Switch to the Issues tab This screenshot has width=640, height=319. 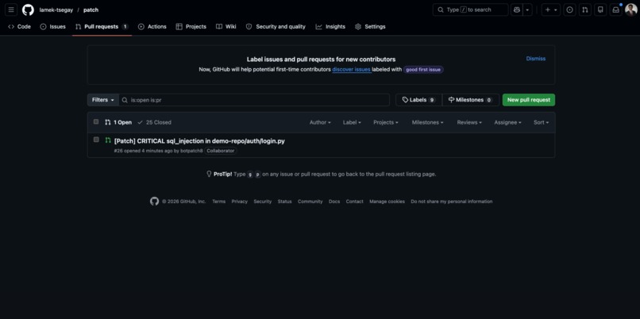[x=53, y=26]
